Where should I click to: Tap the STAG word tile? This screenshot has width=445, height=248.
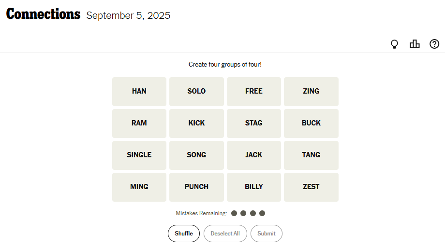pos(253,123)
